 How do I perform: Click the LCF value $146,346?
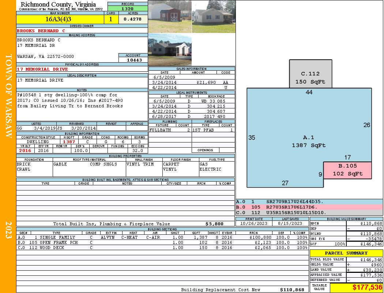[371, 244]
